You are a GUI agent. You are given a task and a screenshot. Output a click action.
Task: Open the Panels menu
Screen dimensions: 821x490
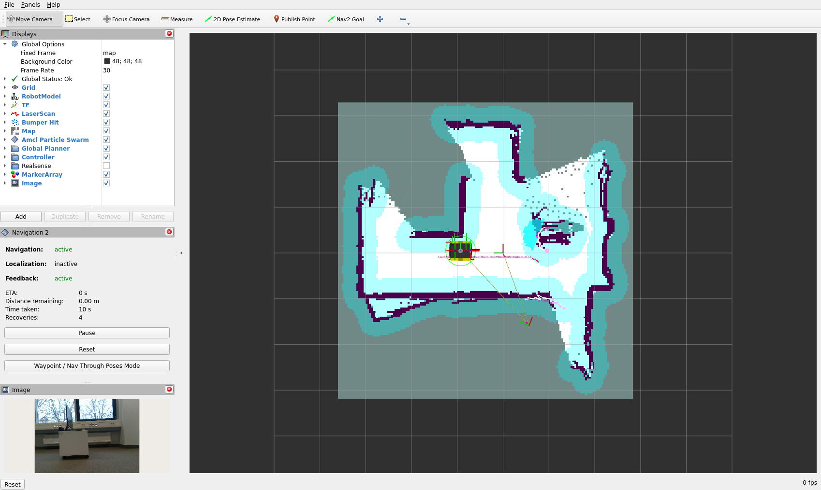[30, 5]
